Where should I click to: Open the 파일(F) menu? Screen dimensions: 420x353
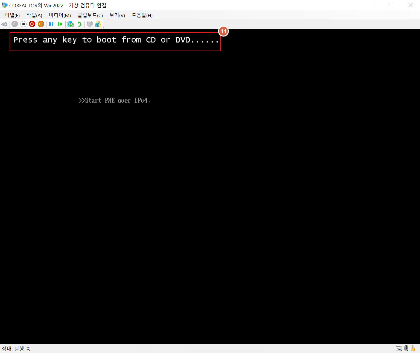(x=12, y=15)
